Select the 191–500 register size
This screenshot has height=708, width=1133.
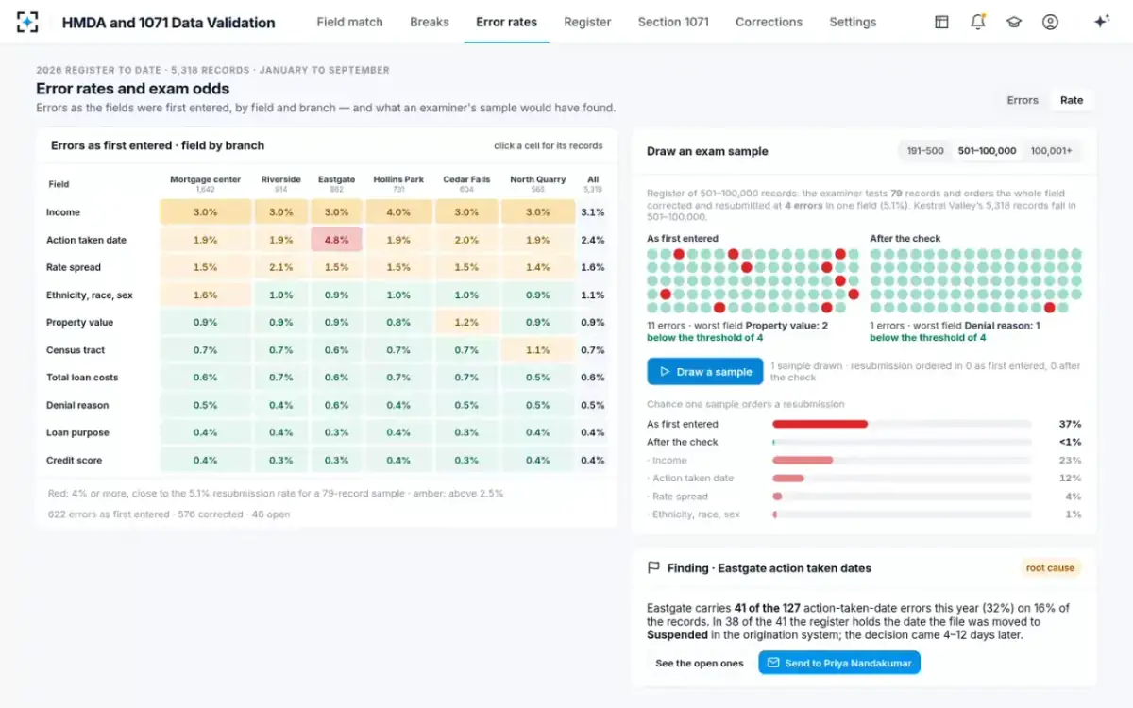click(925, 151)
